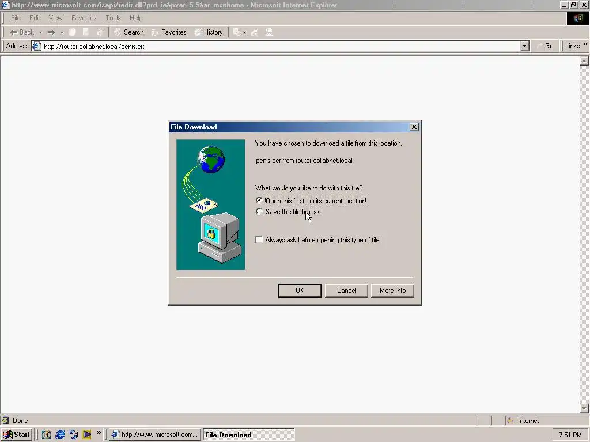Switch to the microsoft.com taskbar window

(x=154, y=435)
